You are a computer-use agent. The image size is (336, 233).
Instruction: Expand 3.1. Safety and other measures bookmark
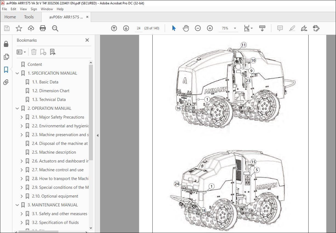click(22, 214)
